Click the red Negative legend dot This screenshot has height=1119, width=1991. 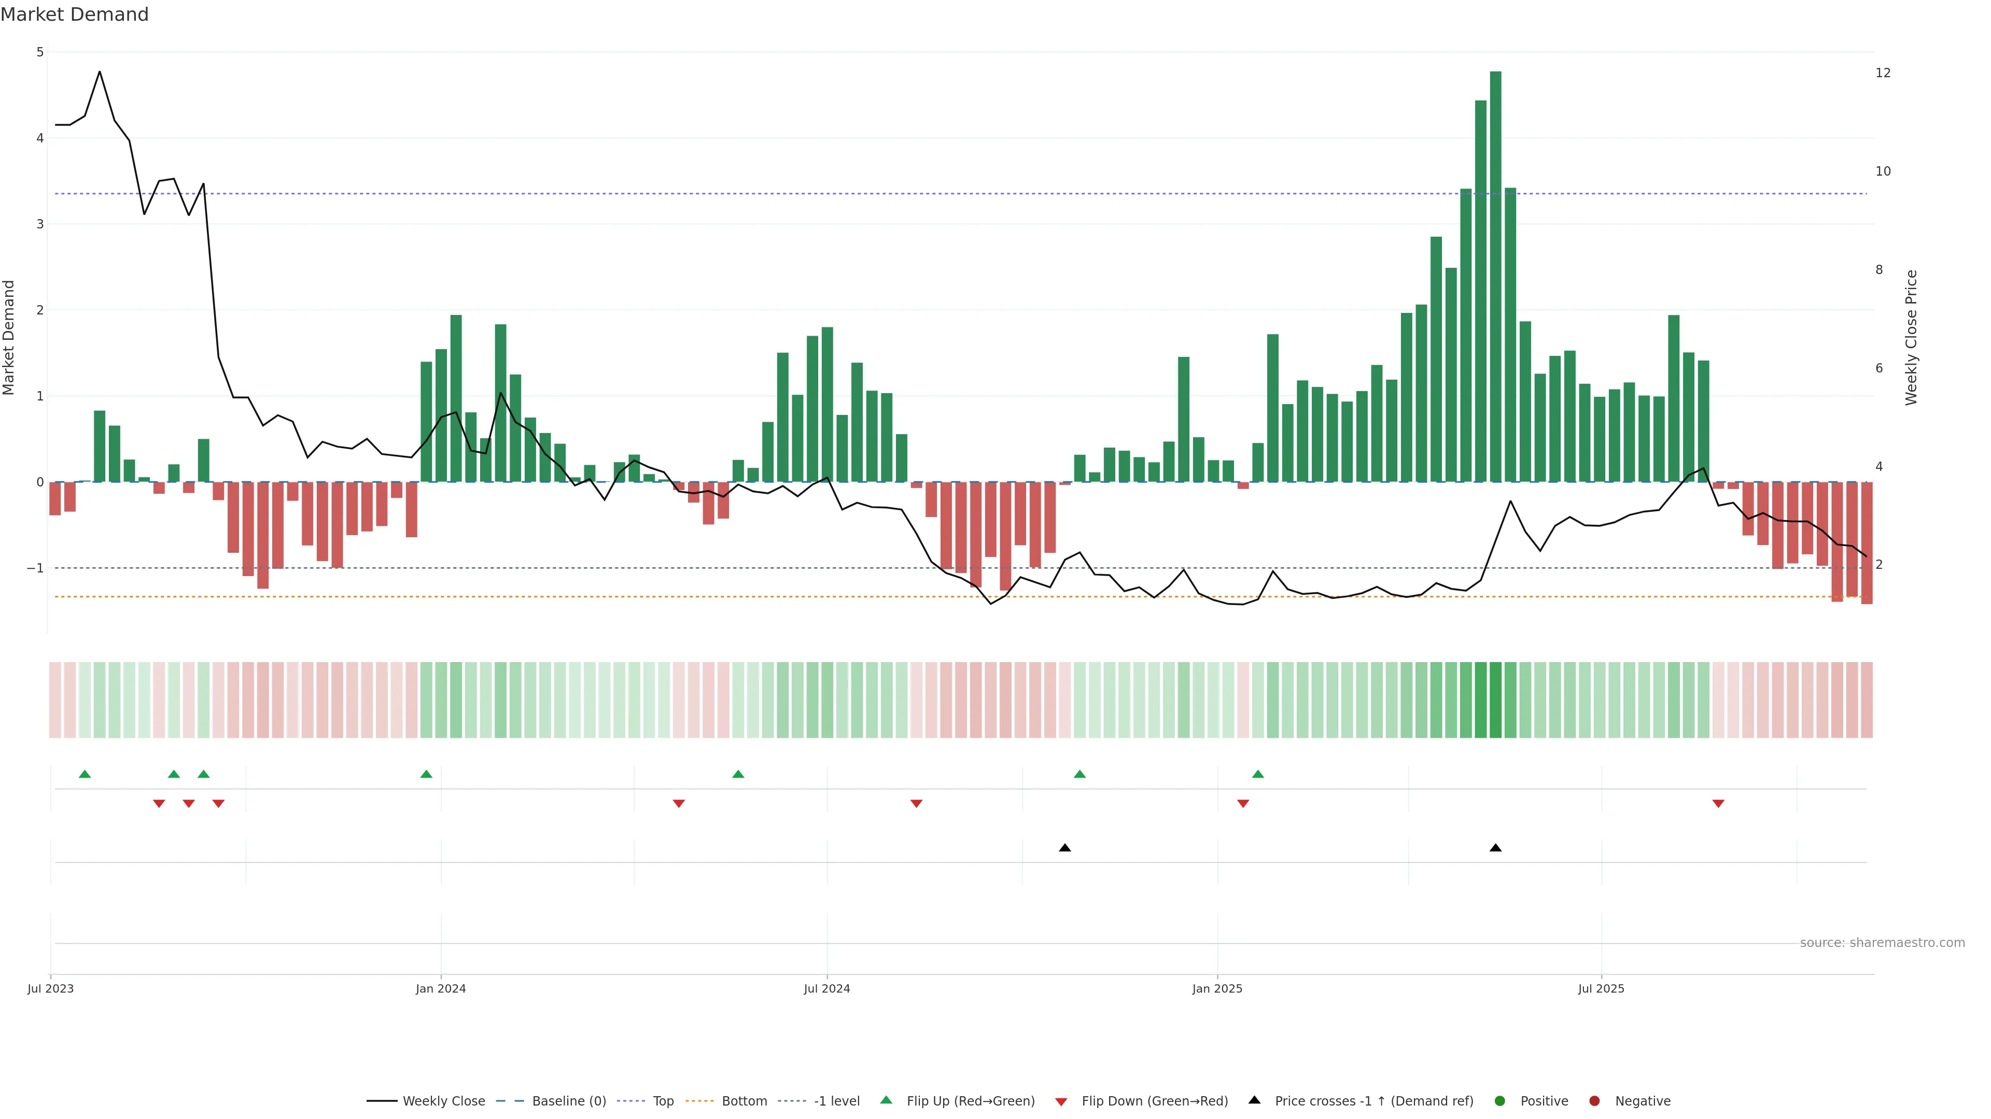click(1594, 1100)
